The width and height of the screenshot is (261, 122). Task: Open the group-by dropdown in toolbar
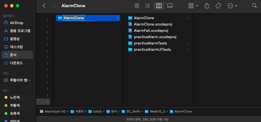click(193, 6)
